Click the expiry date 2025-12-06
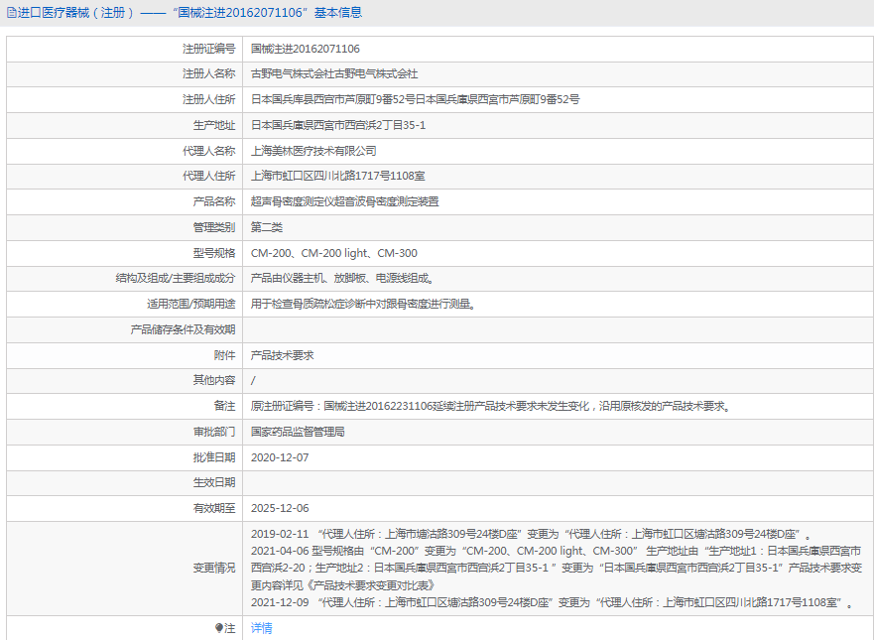 [280, 508]
